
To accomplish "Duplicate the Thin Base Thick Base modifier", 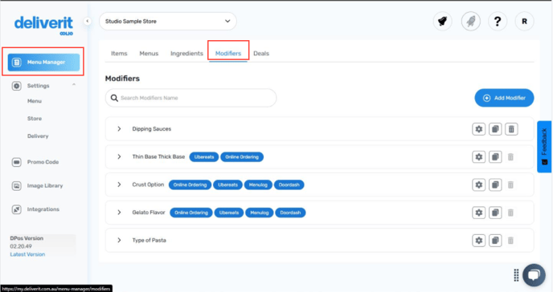I will coord(495,157).
